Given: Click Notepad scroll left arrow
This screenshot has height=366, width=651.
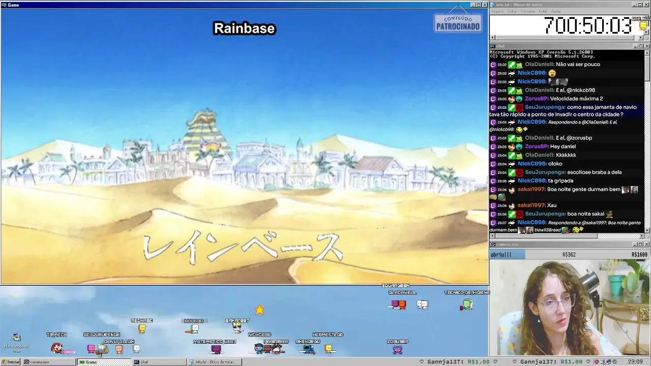Looking at the screenshot, I should [x=492, y=38].
